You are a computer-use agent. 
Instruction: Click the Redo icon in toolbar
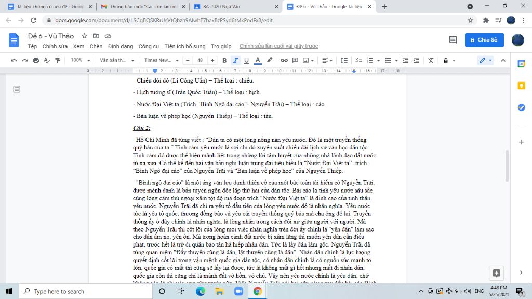pyautogui.click(x=25, y=60)
